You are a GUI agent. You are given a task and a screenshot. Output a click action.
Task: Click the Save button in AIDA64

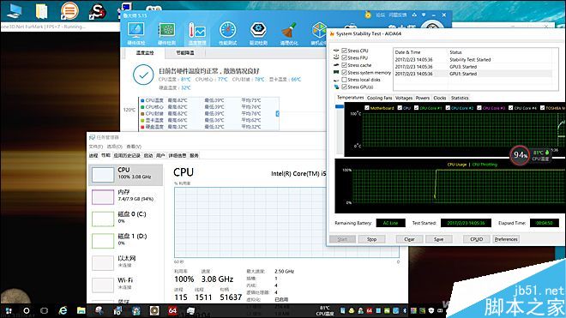pyautogui.click(x=438, y=239)
